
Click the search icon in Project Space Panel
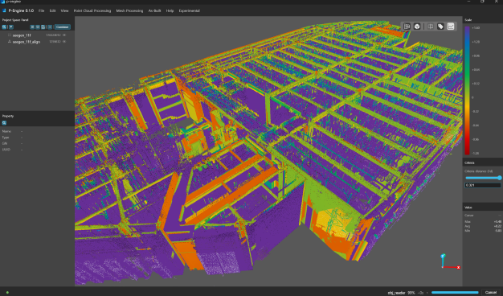[x=4, y=27]
